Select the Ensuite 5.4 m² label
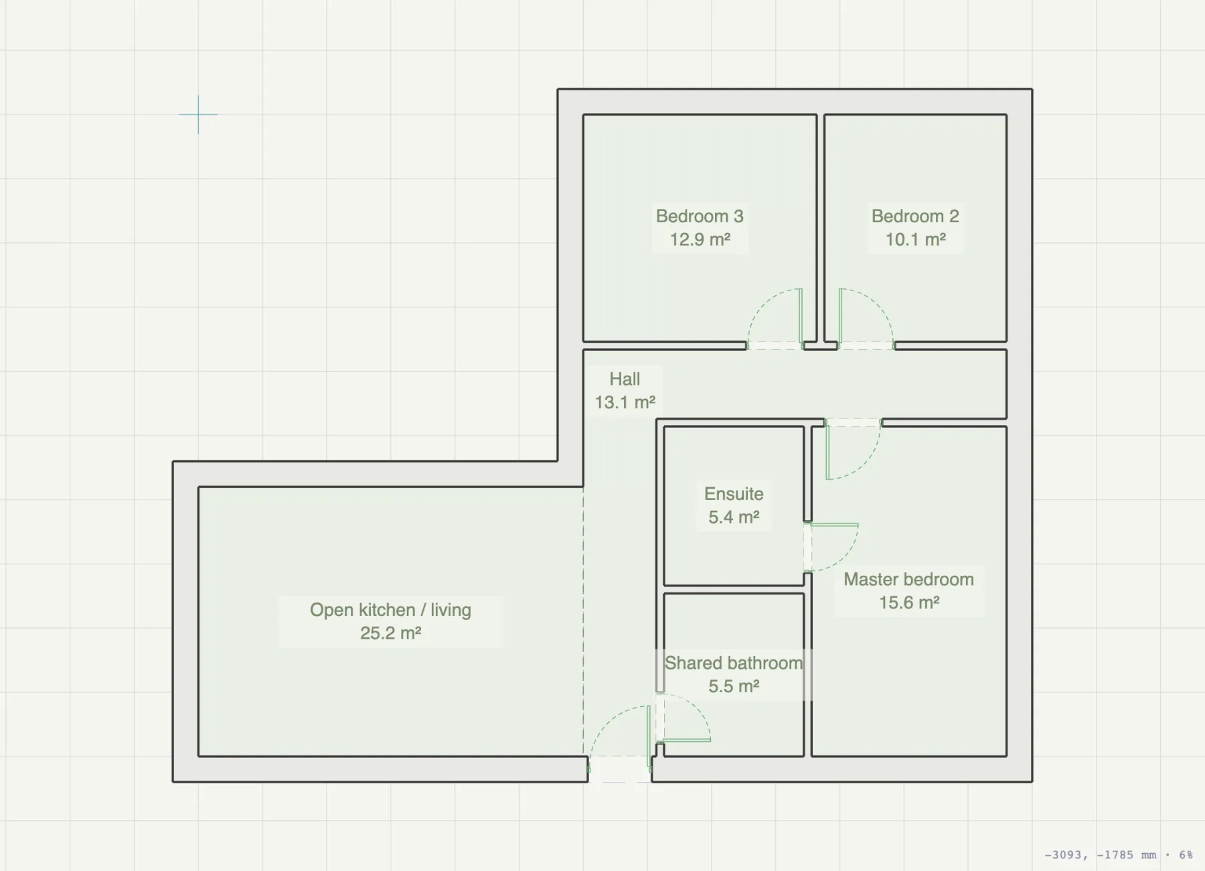 point(734,505)
